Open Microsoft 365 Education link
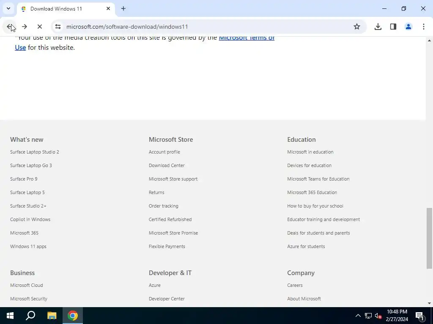The image size is (433, 324). tap(312, 192)
